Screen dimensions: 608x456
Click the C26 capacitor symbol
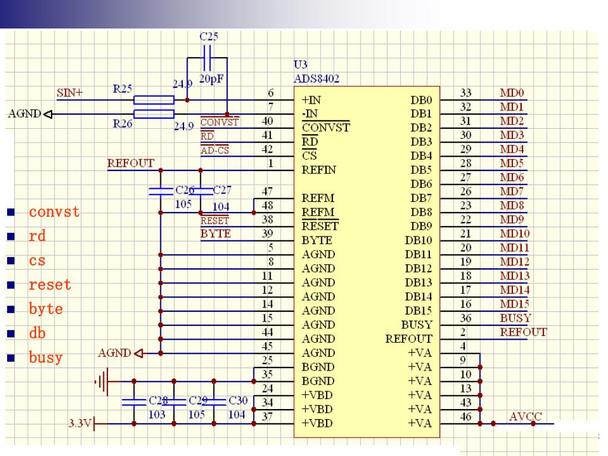click(160, 191)
